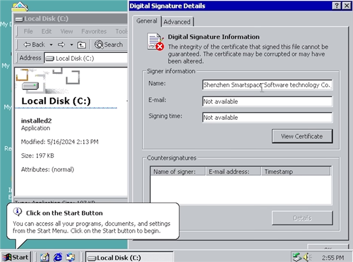Open the Favorites menu
Image resolution: width=353 pixels, height=262 pixels.
pos(94,31)
